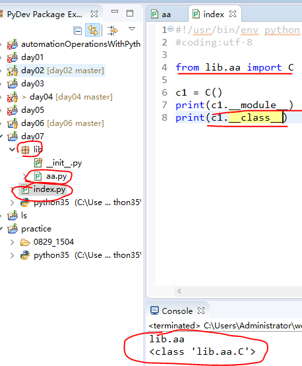Click the day05 project error icon
The image size is (302, 366).
click(13, 110)
